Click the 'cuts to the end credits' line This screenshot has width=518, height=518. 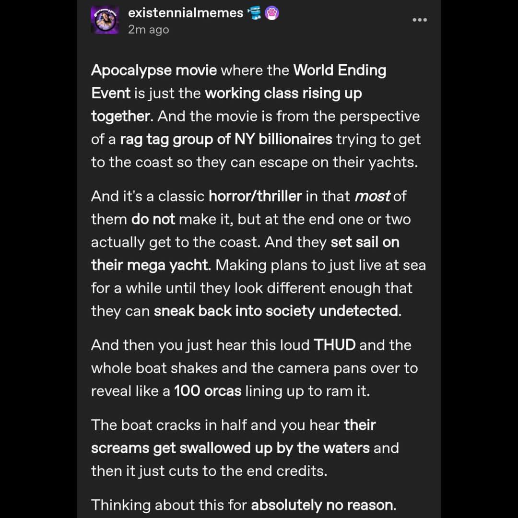pyautogui.click(x=248, y=471)
